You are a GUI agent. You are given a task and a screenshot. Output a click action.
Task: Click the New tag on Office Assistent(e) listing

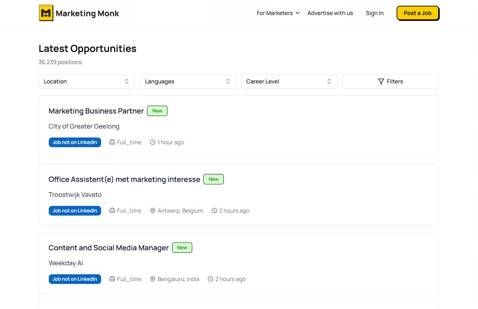[214, 179]
